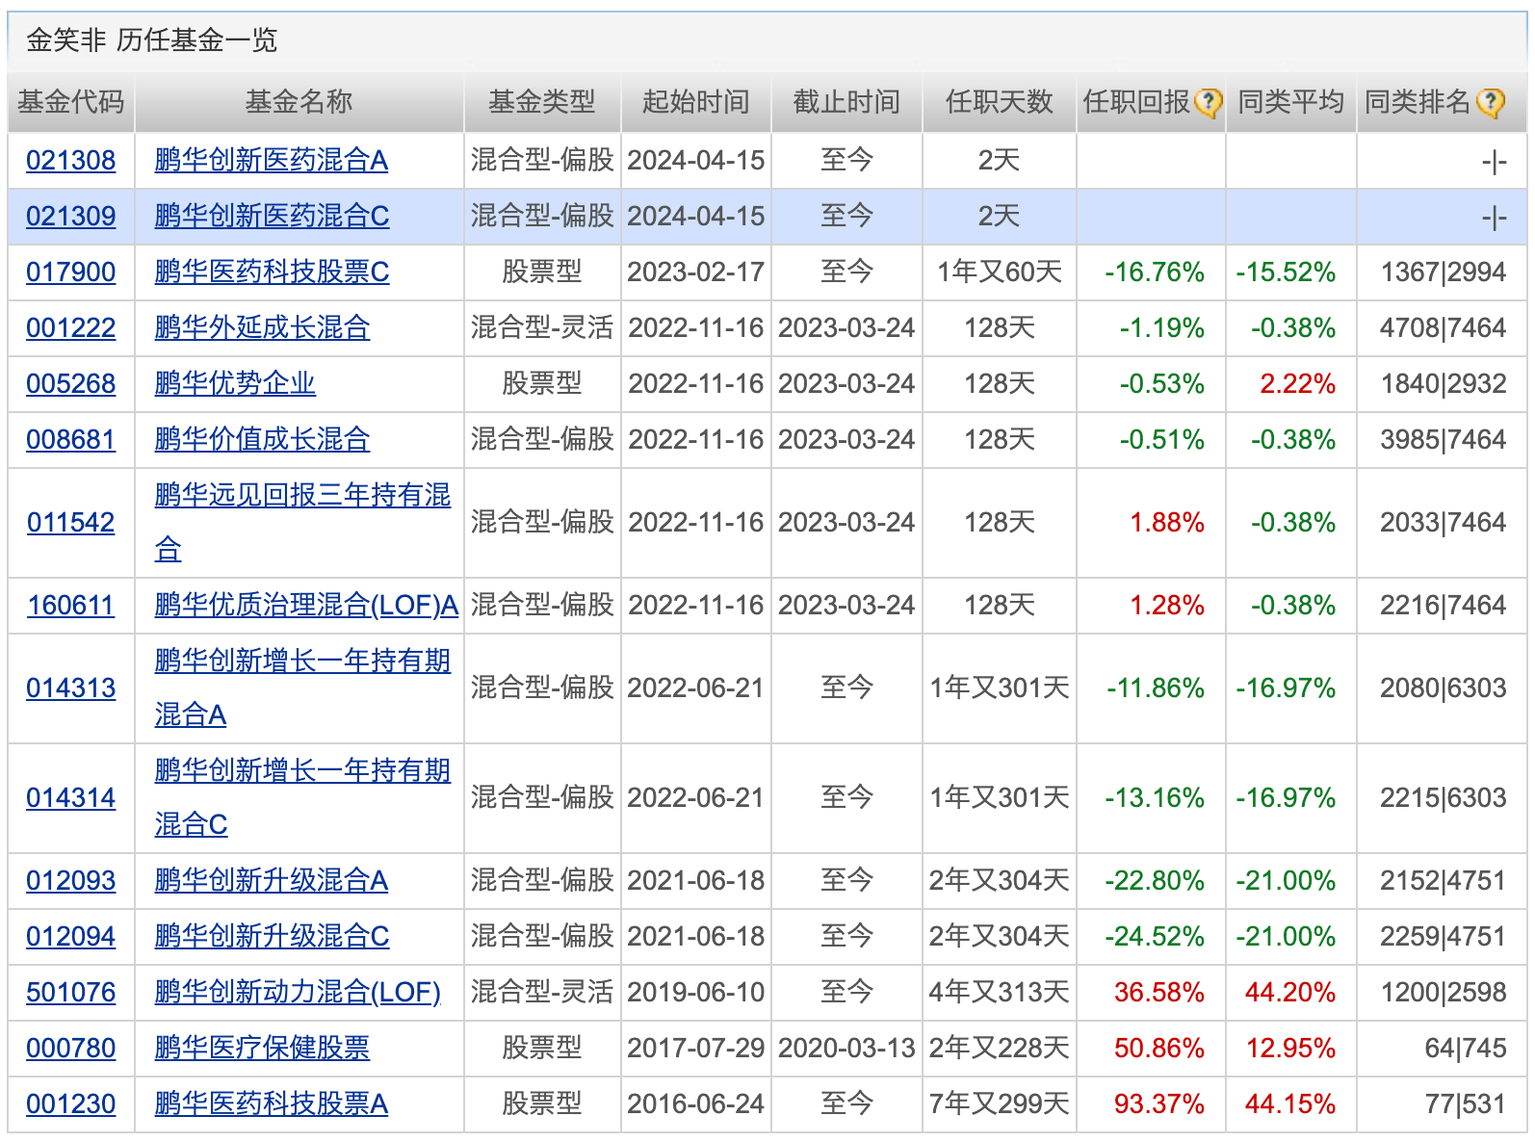Open 鹏华外延成长混合 fund page
This screenshot has width=1535, height=1142.
(x=262, y=327)
